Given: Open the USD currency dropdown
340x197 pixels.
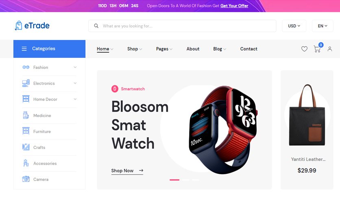Looking at the screenshot, I should click(x=294, y=26).
